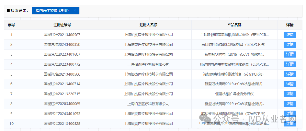Click product 肠道病毒通用型核酸检测试剂盒

pyautogui.click(x=234, y=64)
